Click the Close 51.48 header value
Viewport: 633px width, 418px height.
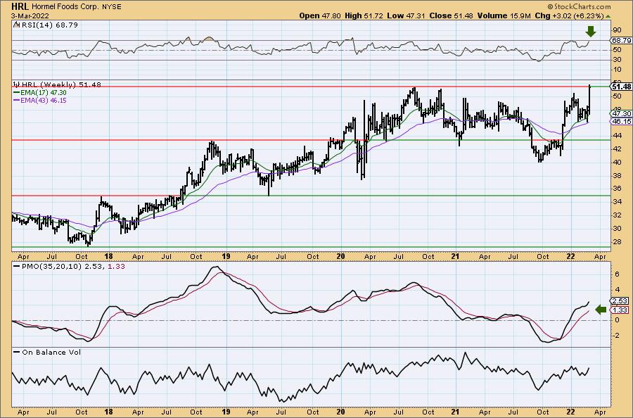[451, 15]
